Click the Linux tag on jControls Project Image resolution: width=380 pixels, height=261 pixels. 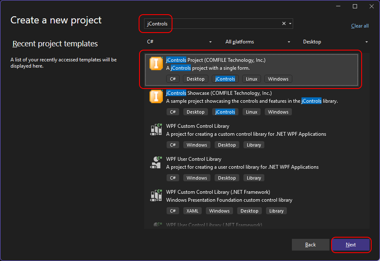pyautogui.click(x=251, y=79)
